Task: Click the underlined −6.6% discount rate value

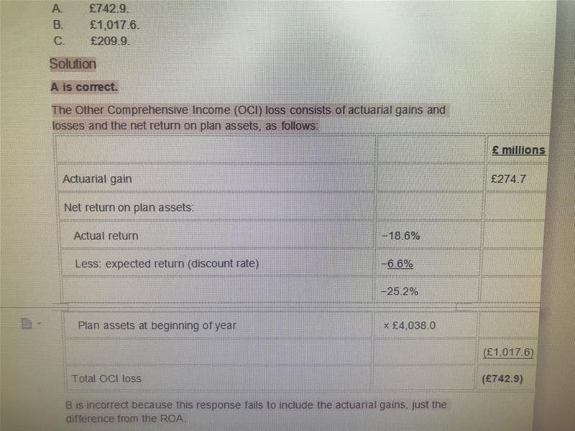Action: [397, 264]
